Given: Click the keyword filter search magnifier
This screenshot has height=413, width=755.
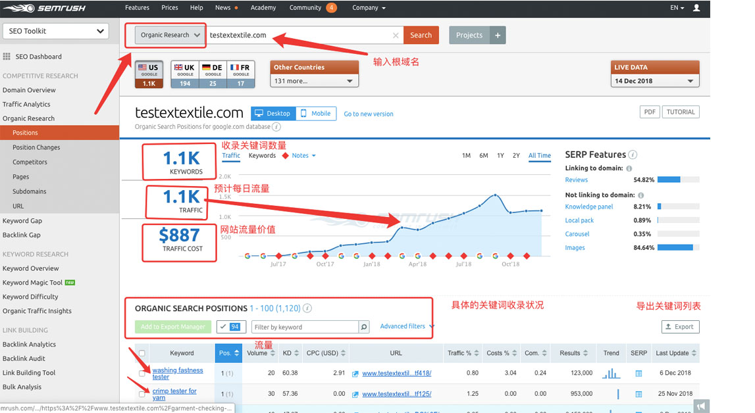Looking at the screenshot, I should tap(364, 327).
